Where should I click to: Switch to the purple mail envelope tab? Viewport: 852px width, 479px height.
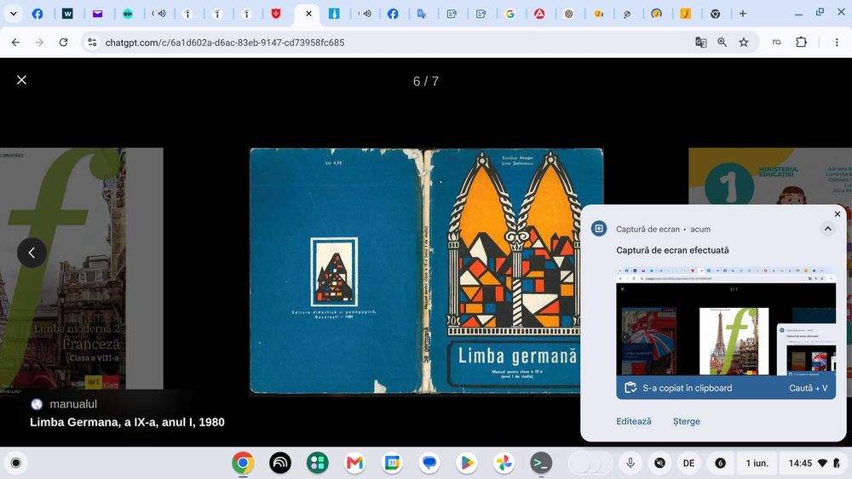[x=97, y=14]
